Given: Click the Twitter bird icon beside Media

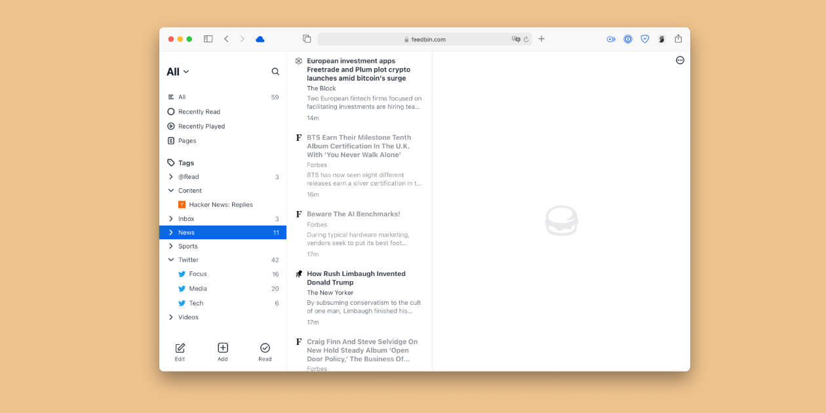Looking at the screenshot, I should (x=182, y=288).
